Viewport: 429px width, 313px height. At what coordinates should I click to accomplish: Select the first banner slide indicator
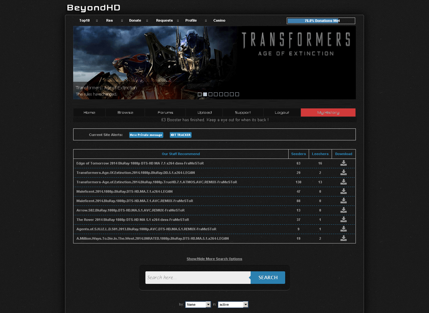point(200,94)
